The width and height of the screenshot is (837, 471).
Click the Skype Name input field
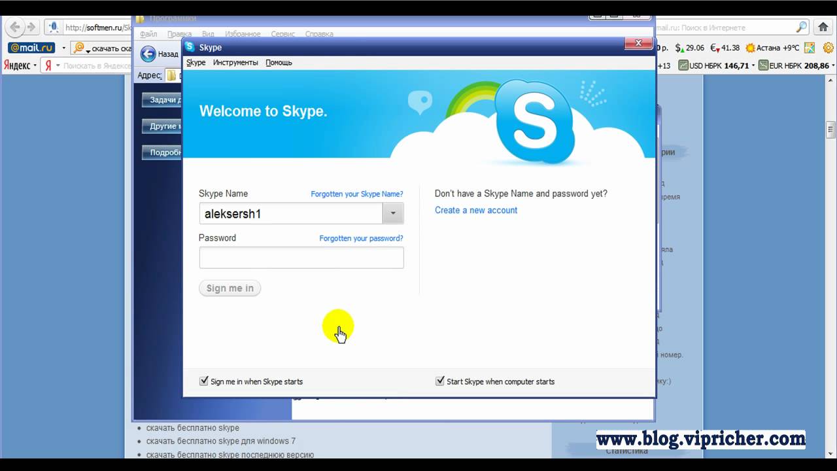(291, 213)
